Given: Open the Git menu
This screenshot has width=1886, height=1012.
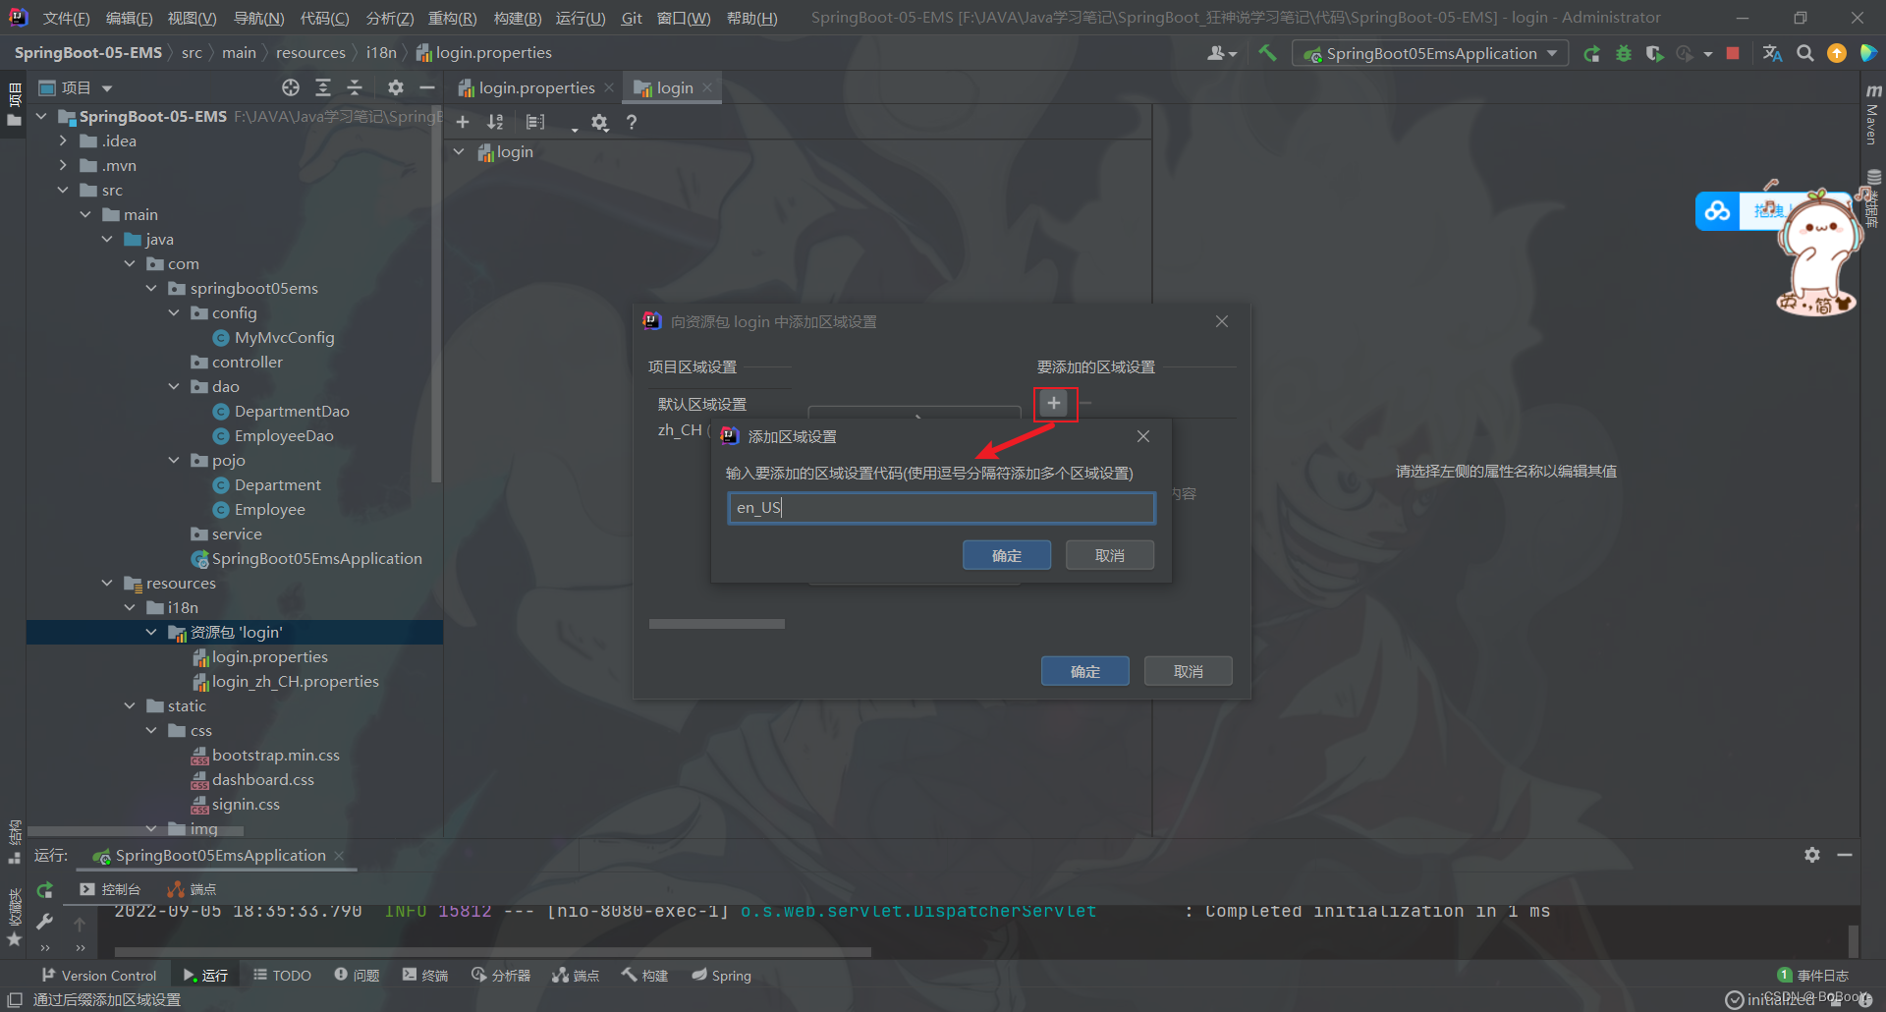Looking at the screenshot, I should pos(632,18).
